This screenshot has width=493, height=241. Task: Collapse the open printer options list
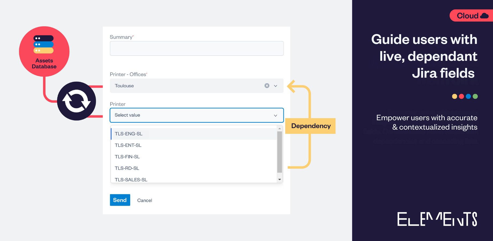pos(275,115)
